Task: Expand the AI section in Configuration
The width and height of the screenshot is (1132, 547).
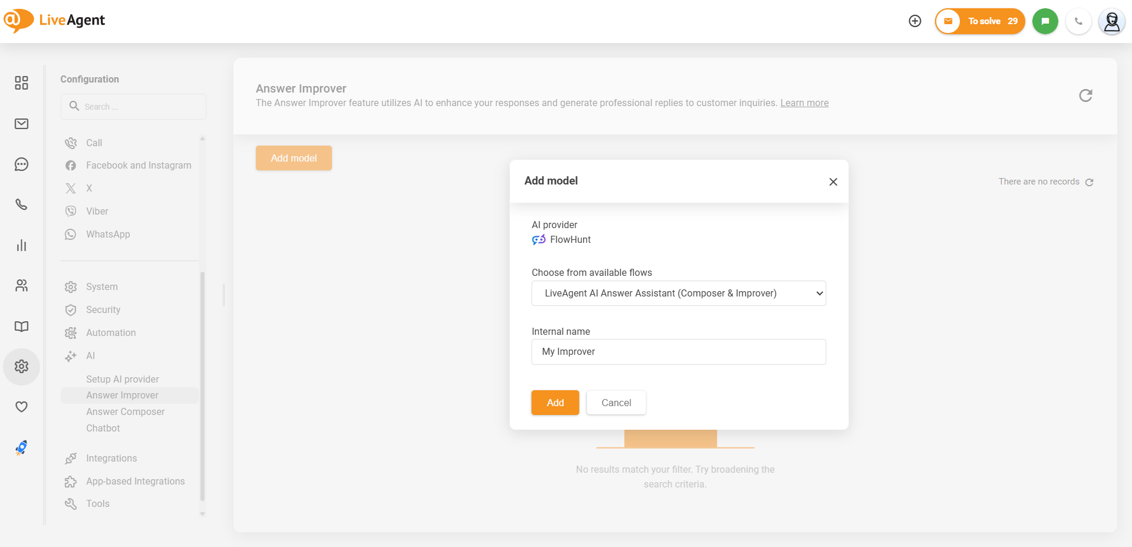Action: tap(90, 356)
